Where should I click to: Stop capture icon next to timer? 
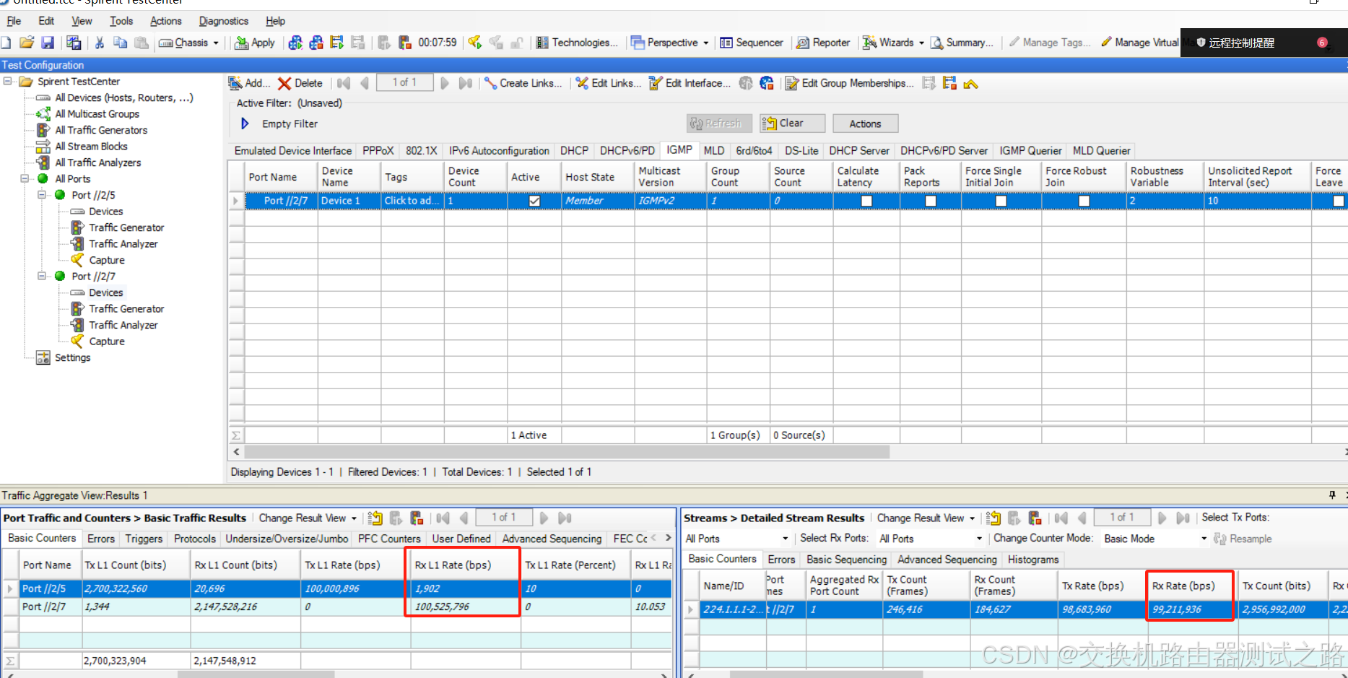pyautogui.click(x=404, y=43)
